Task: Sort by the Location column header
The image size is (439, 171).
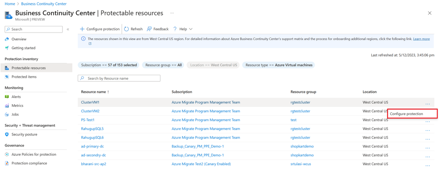Action: (x=370, y=92)
